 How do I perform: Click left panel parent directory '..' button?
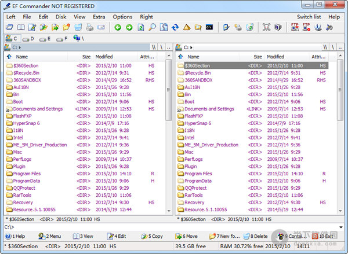[169, 47]
